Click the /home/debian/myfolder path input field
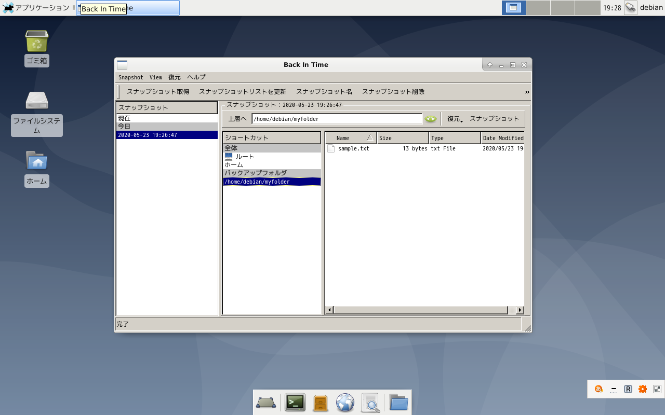 [337, 119]
